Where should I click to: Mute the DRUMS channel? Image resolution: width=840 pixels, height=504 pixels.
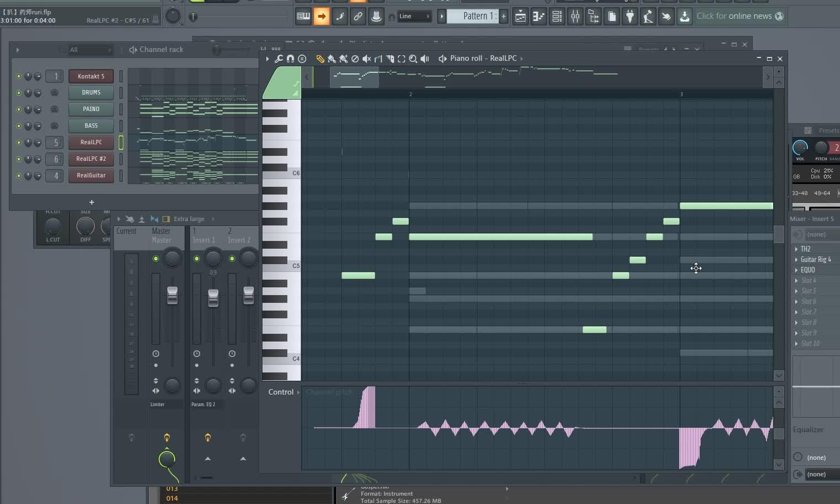click(19, 93)
